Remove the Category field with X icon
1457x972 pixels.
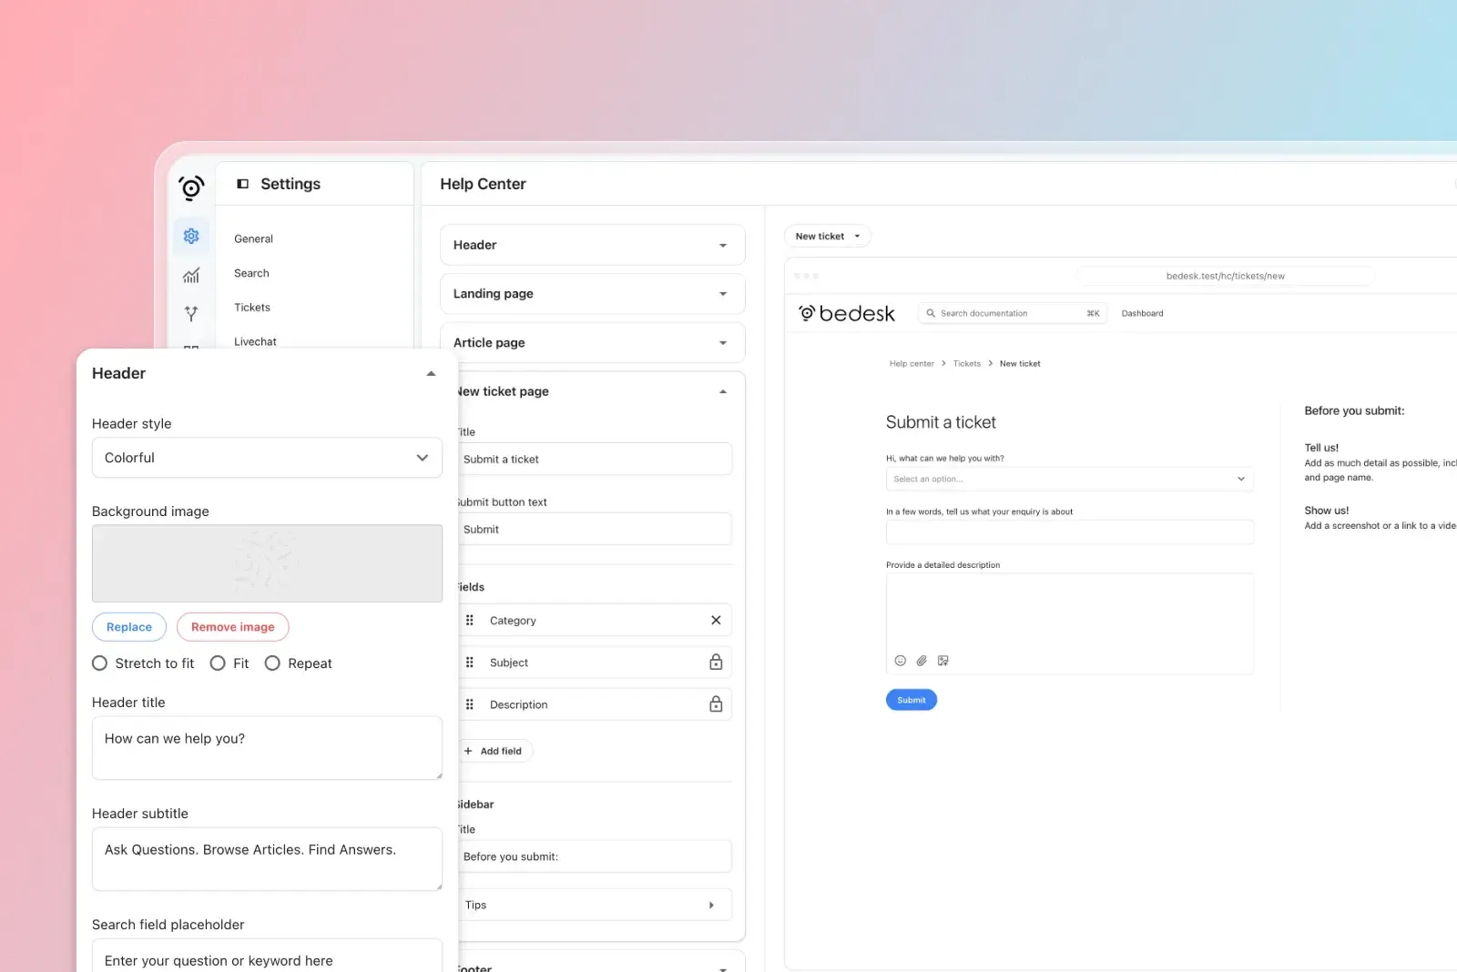(x=716, y=621)
